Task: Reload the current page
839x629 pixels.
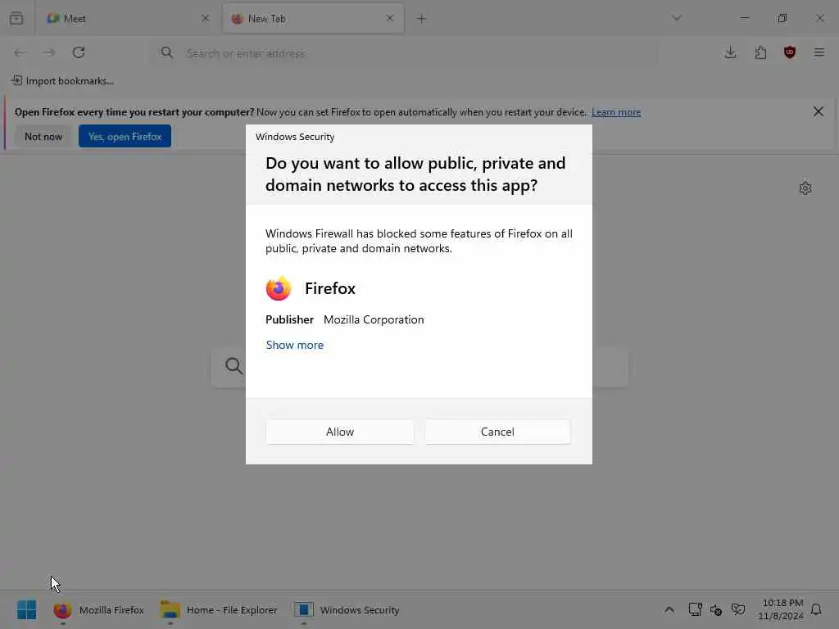Action: coord(79,52)
